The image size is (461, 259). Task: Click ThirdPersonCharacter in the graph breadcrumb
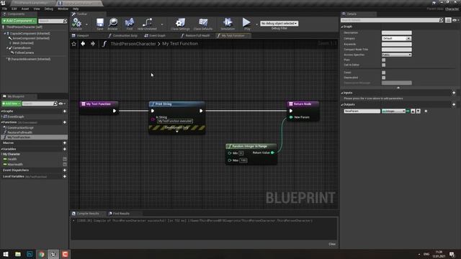[133, 44]
